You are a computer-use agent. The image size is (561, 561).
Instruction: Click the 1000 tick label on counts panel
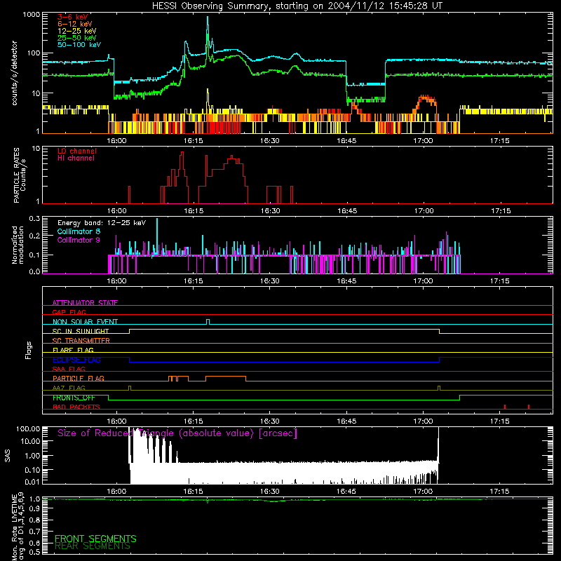[x=32, y=15]
